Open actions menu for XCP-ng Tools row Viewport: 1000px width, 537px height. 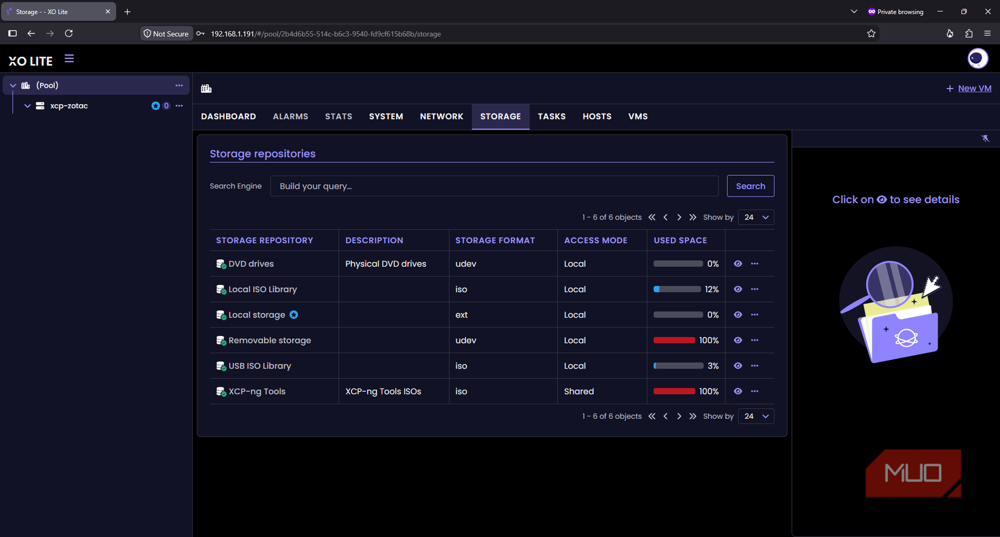tap(755, 391)
